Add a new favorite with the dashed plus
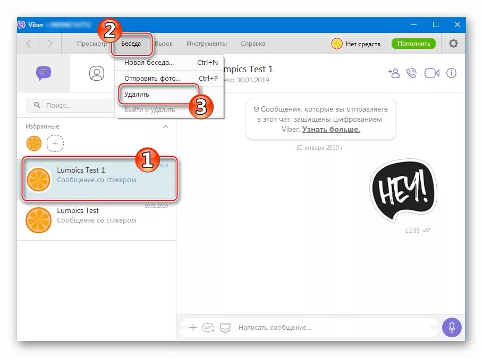The width and height of the screenshot is (483, 358). pos(55,143)
